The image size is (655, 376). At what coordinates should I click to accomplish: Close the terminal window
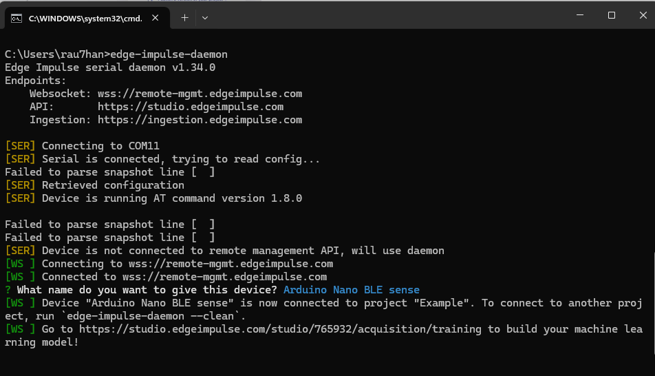(x=642, y=15)
